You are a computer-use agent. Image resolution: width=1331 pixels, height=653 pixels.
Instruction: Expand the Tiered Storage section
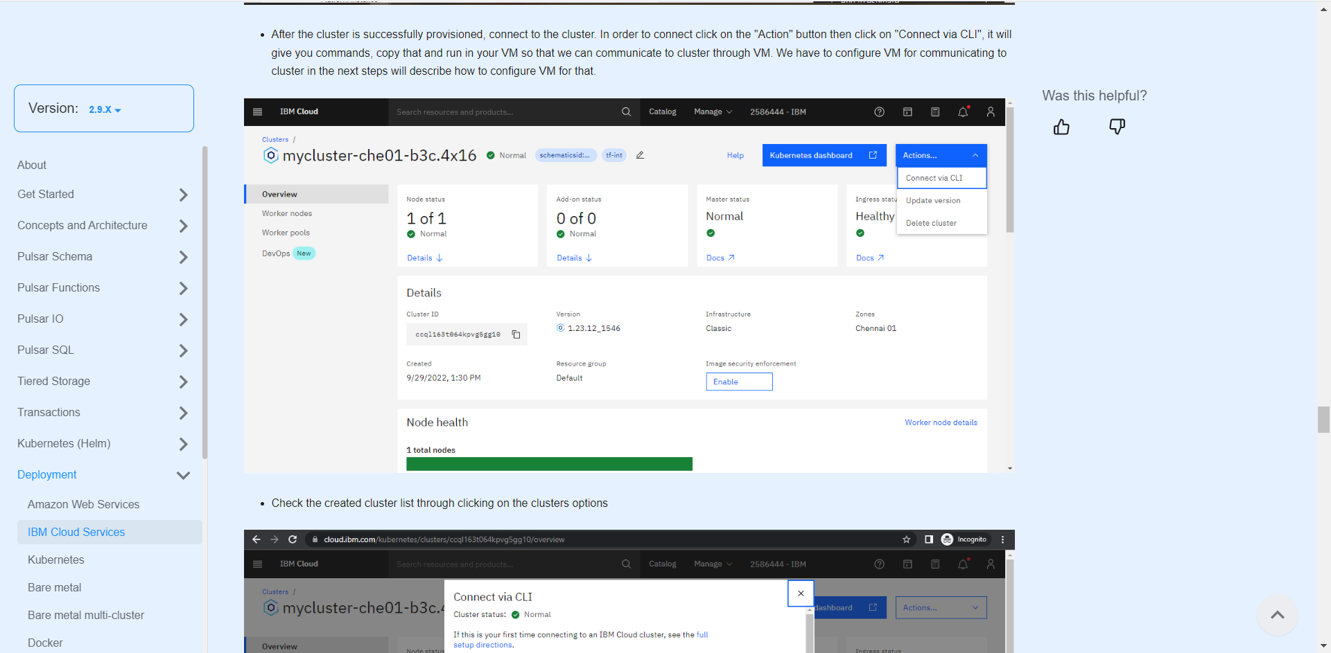pyautogui.click(x=183, y=382)
